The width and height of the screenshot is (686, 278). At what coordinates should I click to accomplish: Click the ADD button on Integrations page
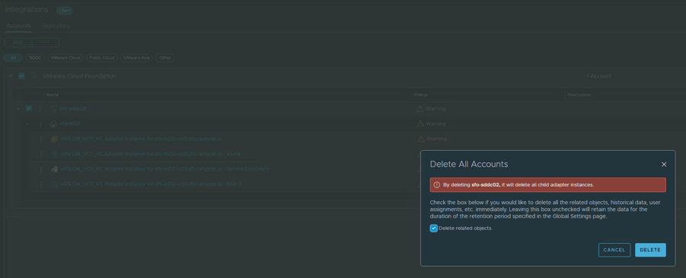pos(18,43)
